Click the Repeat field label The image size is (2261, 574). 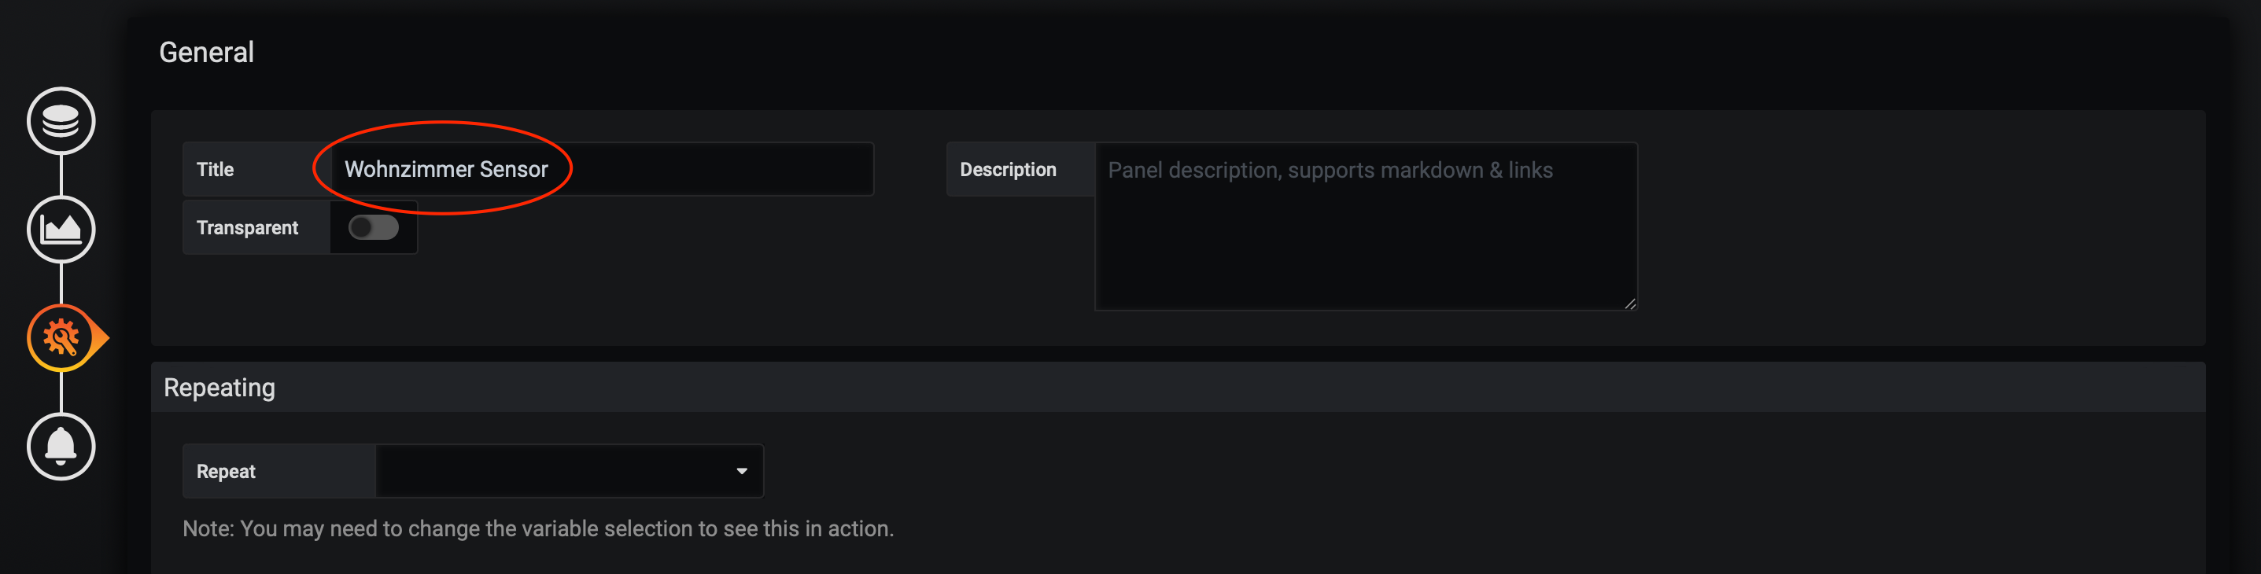click(x=226, y=471)
